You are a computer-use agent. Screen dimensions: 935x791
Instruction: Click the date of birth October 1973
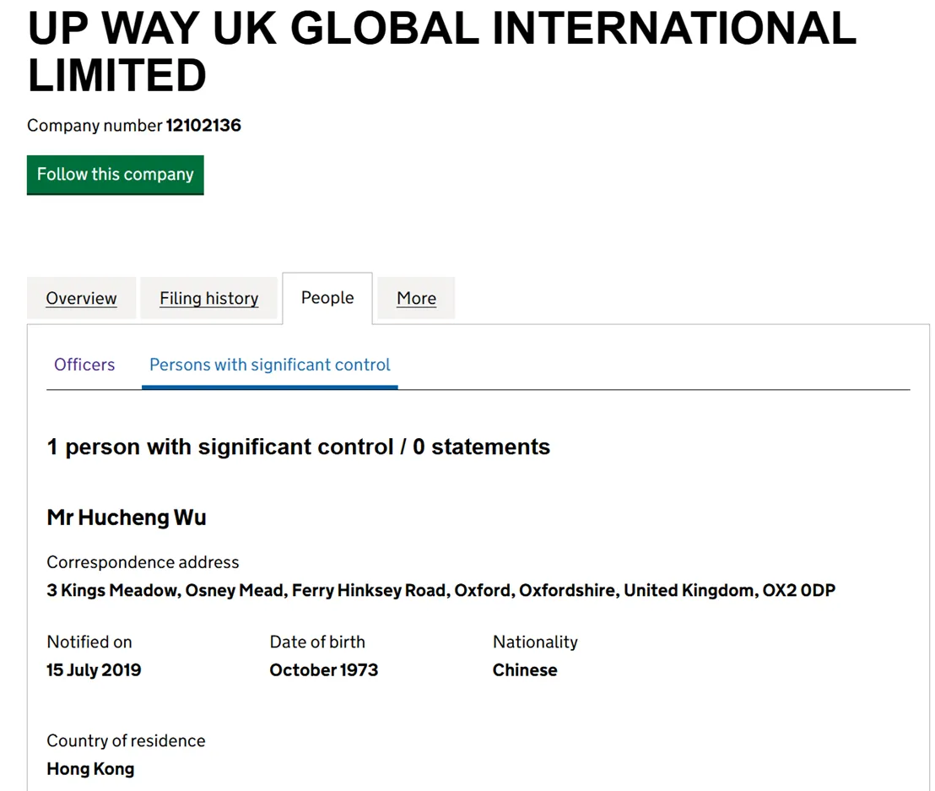(x=324, y=670)
